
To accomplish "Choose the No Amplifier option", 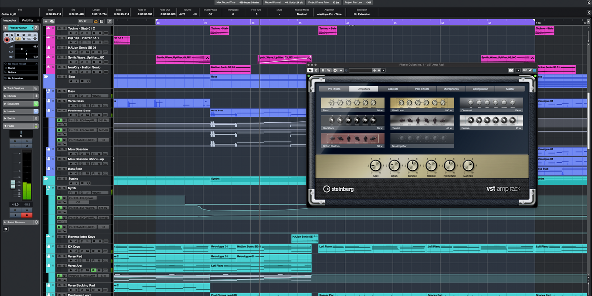I will (x=422, y=140).
